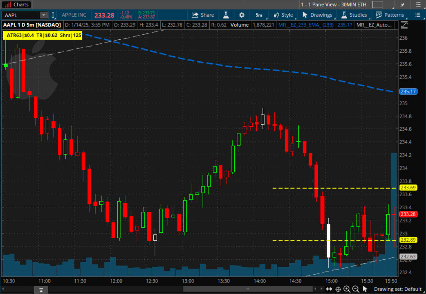Click the Share button
426x294 pixels.
203,15
